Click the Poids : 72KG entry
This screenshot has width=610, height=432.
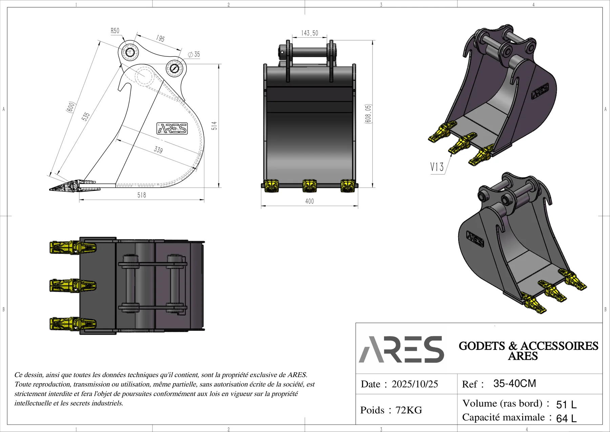pos(391,410)
